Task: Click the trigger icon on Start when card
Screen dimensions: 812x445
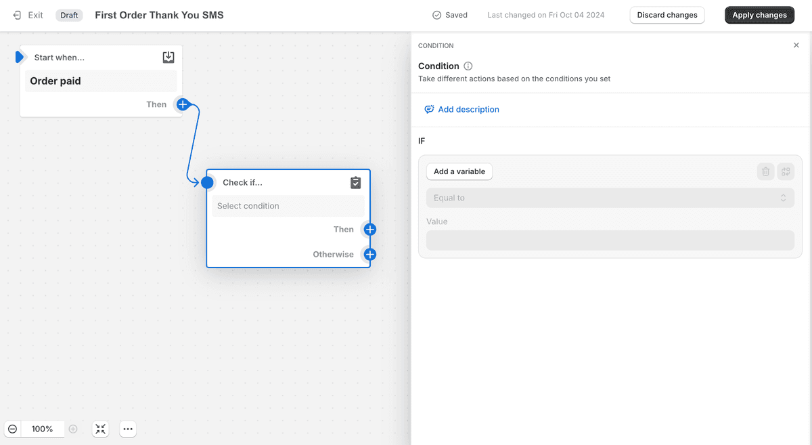Action: [x=168, y=58]
